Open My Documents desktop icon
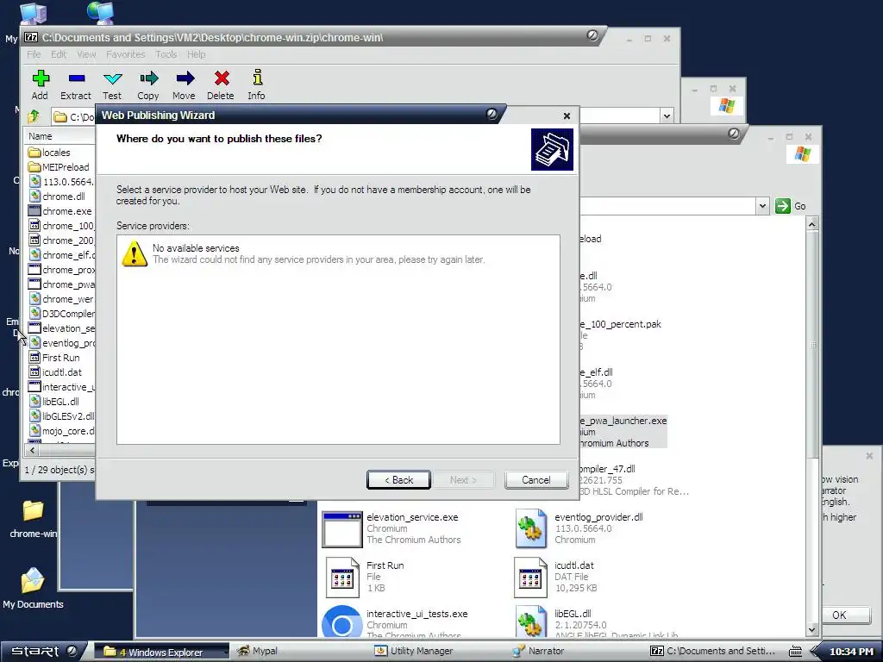 [x=34, y=589]
